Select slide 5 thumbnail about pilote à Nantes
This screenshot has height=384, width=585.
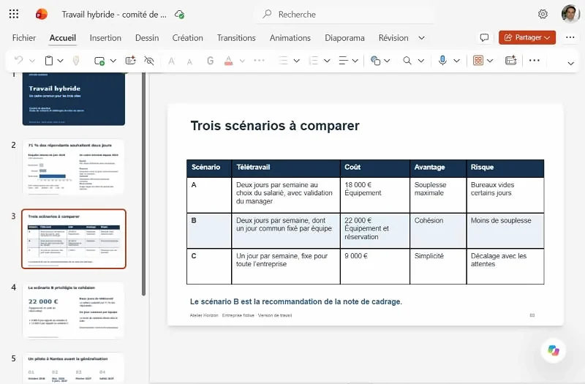74,368
